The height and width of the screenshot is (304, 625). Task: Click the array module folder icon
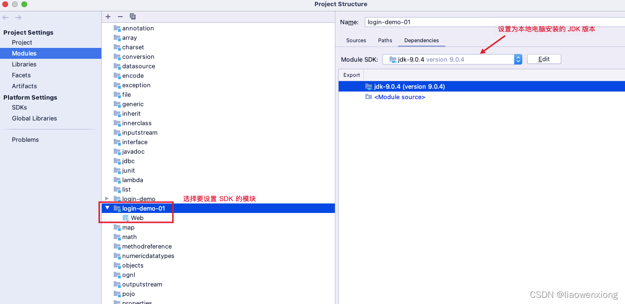coord(117,38)
